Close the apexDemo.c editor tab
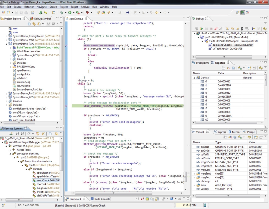 pos(86,19)
